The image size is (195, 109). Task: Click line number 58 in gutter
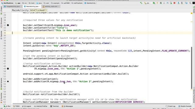[x=5, y=92]
